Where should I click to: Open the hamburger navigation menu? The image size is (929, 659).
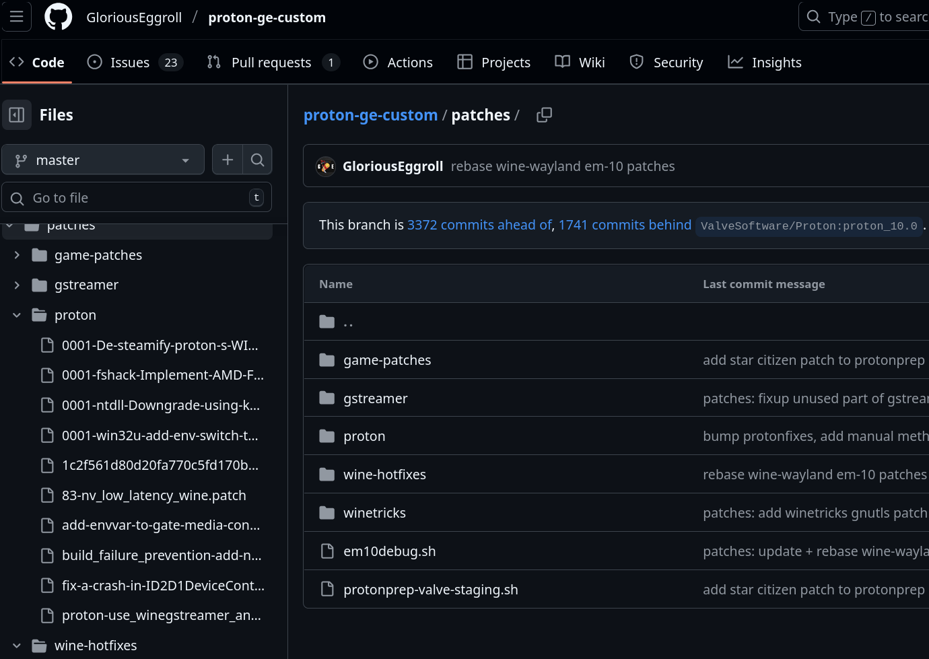[x=17, y=17]
